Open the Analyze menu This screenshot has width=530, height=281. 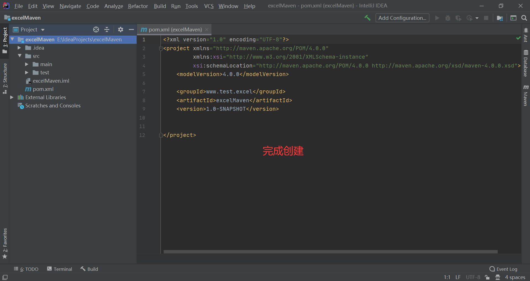point(113,6)
